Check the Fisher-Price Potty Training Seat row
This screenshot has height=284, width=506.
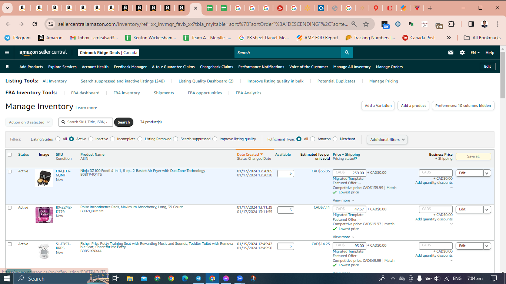click(x=10, y=244)
